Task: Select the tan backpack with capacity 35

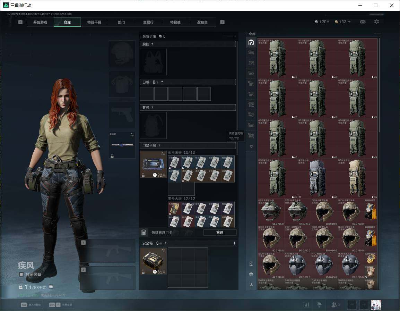Action: [x=357, y=178]
